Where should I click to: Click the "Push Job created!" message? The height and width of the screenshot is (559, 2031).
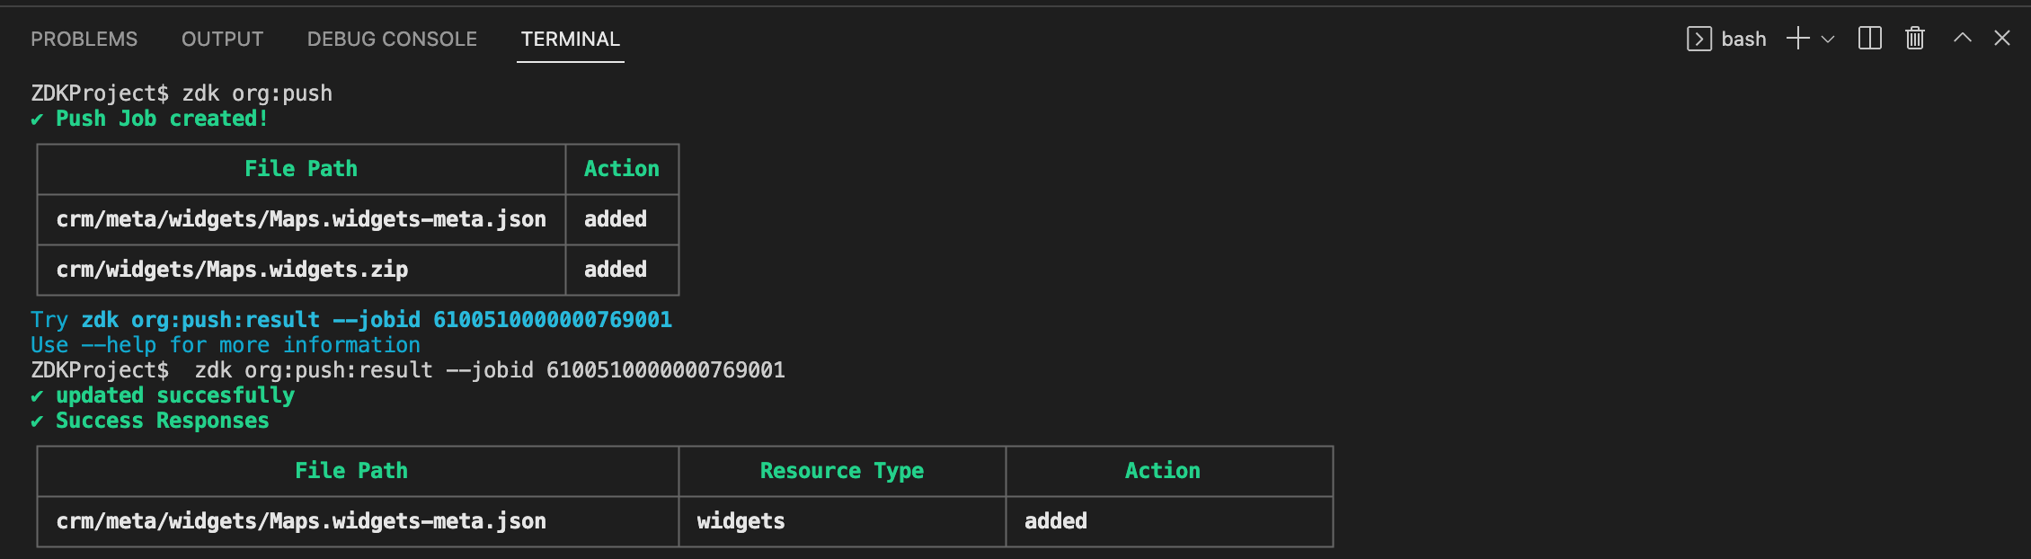tap(162, 119)
